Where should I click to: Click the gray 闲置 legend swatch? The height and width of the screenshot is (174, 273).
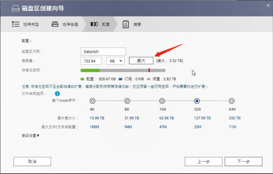(148, 79)
